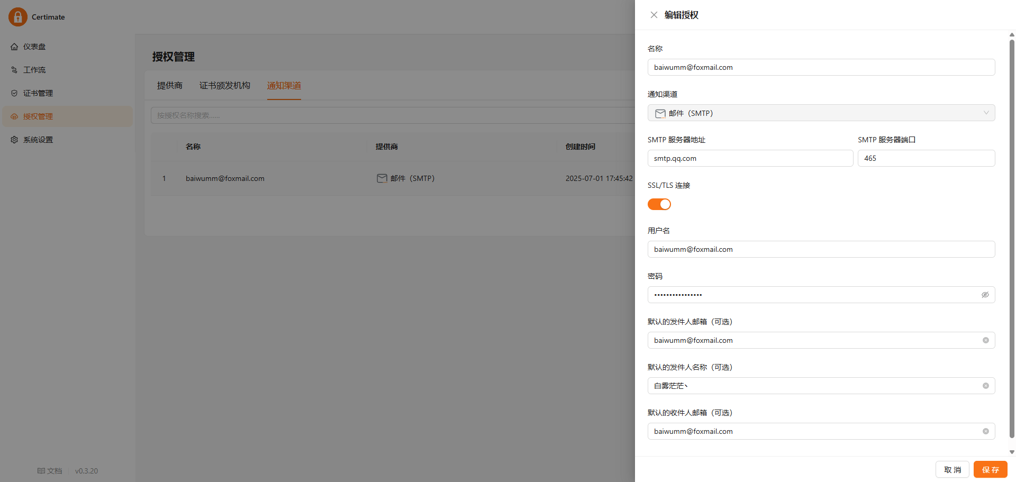Select the baiwumm@foxmail.com table row name
Image resolution: width=1016 pixels, height=482 pixels.
225,178
